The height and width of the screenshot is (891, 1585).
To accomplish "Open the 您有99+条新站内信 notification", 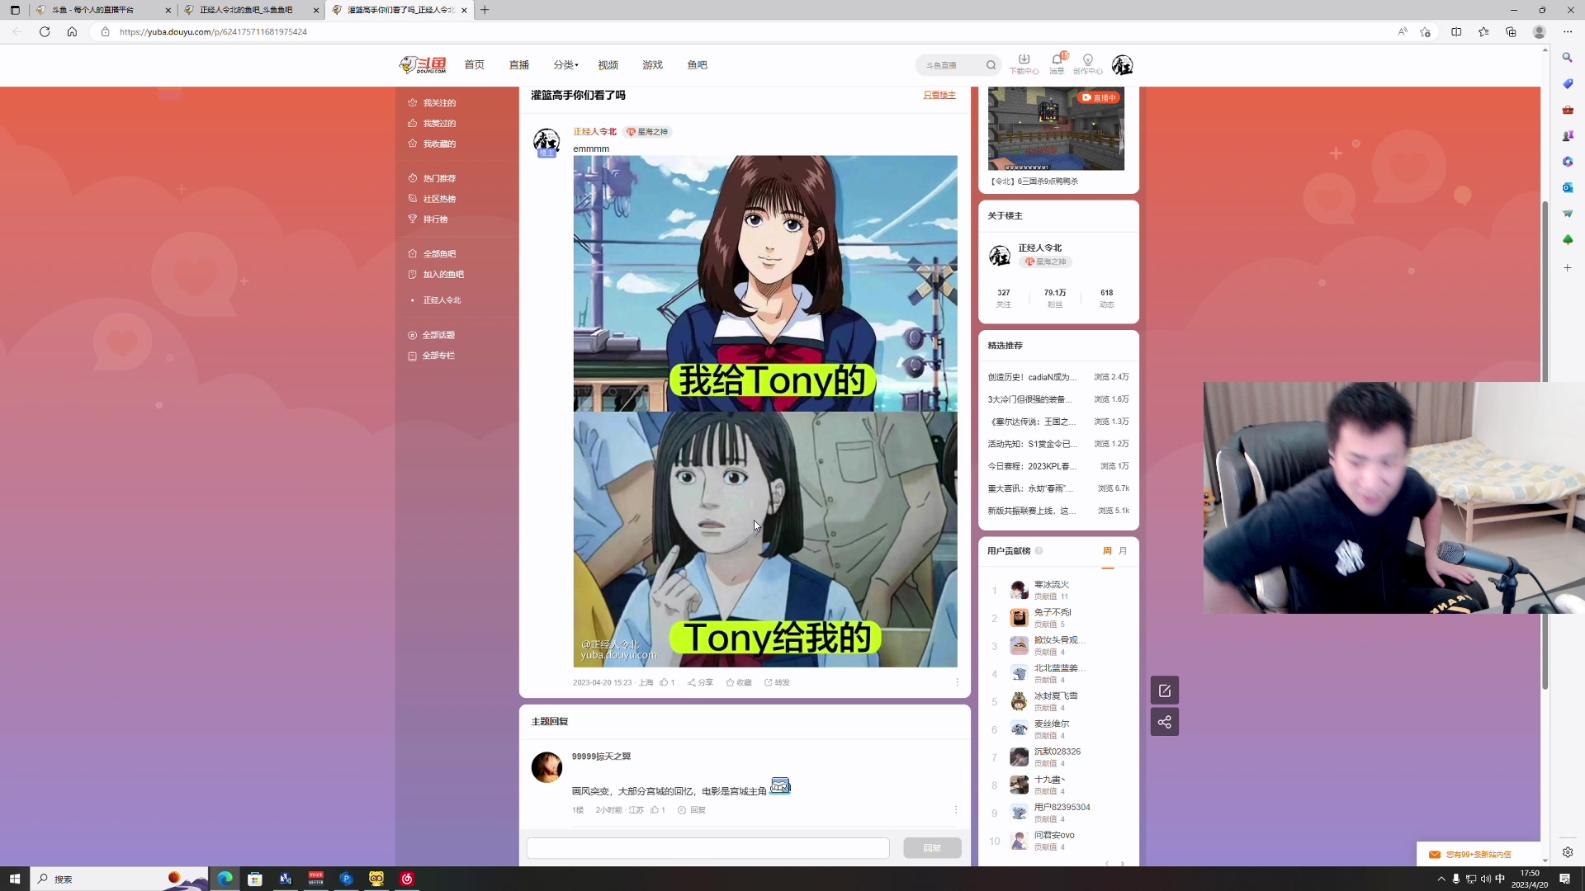I will (x=1478, y=854).
